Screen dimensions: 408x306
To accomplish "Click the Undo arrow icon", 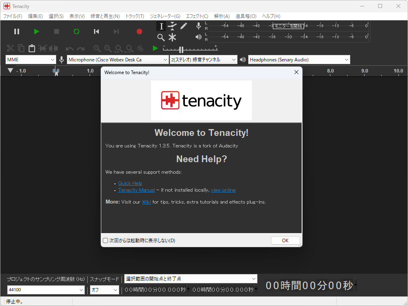I will [x=69, y=49].
